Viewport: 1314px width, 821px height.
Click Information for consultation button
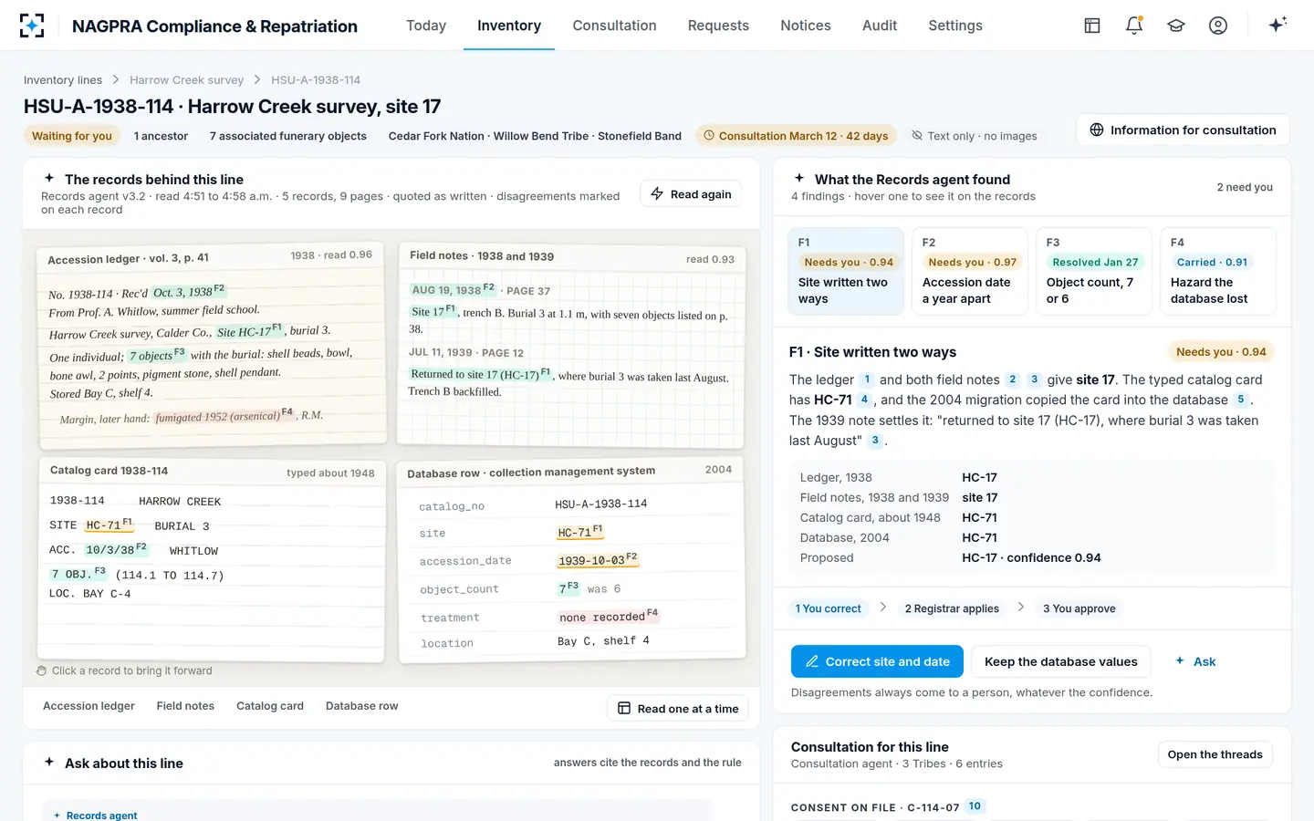[x=1183, y=130]
